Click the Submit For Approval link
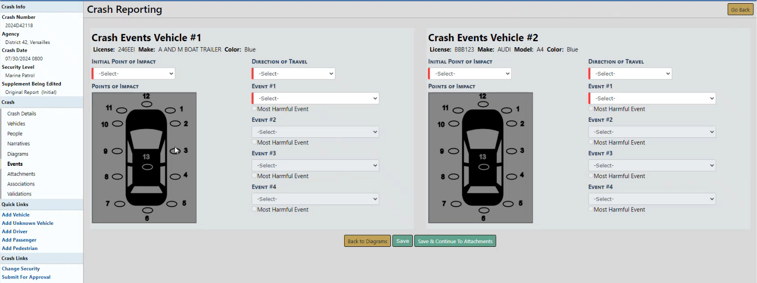Screen dimensions: 757x283 [x=26, y=277]
